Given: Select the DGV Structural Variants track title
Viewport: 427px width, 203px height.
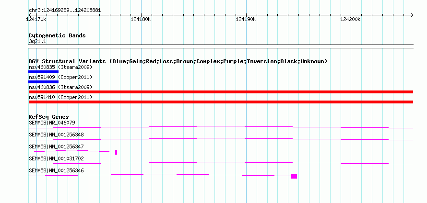Looking at the screenshot, I should click(x=178, y=61).
